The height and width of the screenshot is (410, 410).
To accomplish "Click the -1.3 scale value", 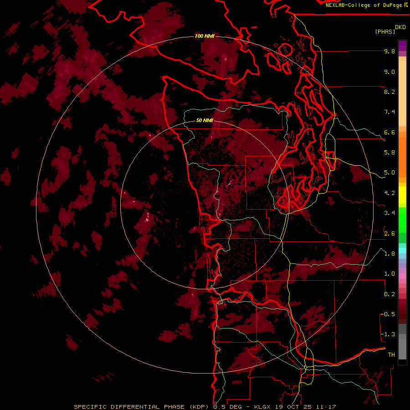I will click(388, 334).
